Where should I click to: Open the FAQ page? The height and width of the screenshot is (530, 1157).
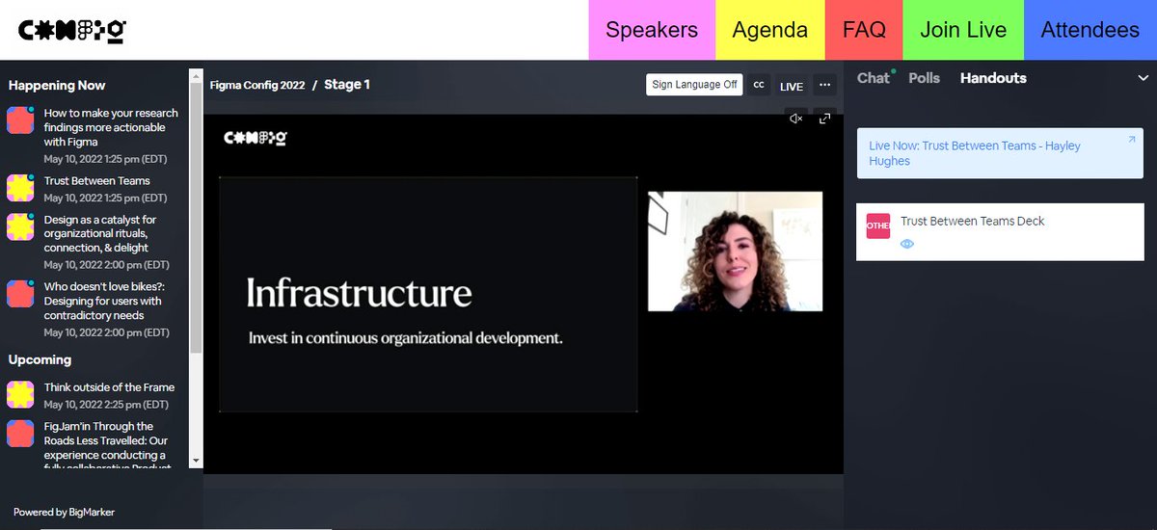coord(864,30)
